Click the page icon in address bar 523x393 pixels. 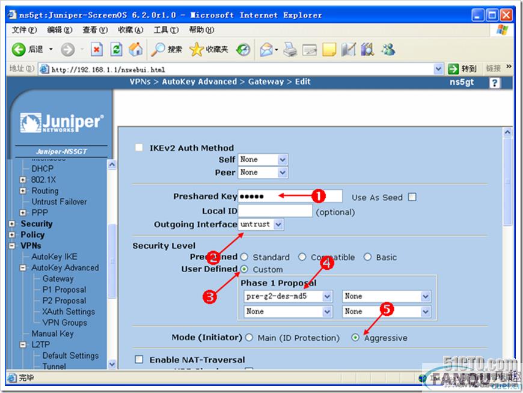[44, 69]
